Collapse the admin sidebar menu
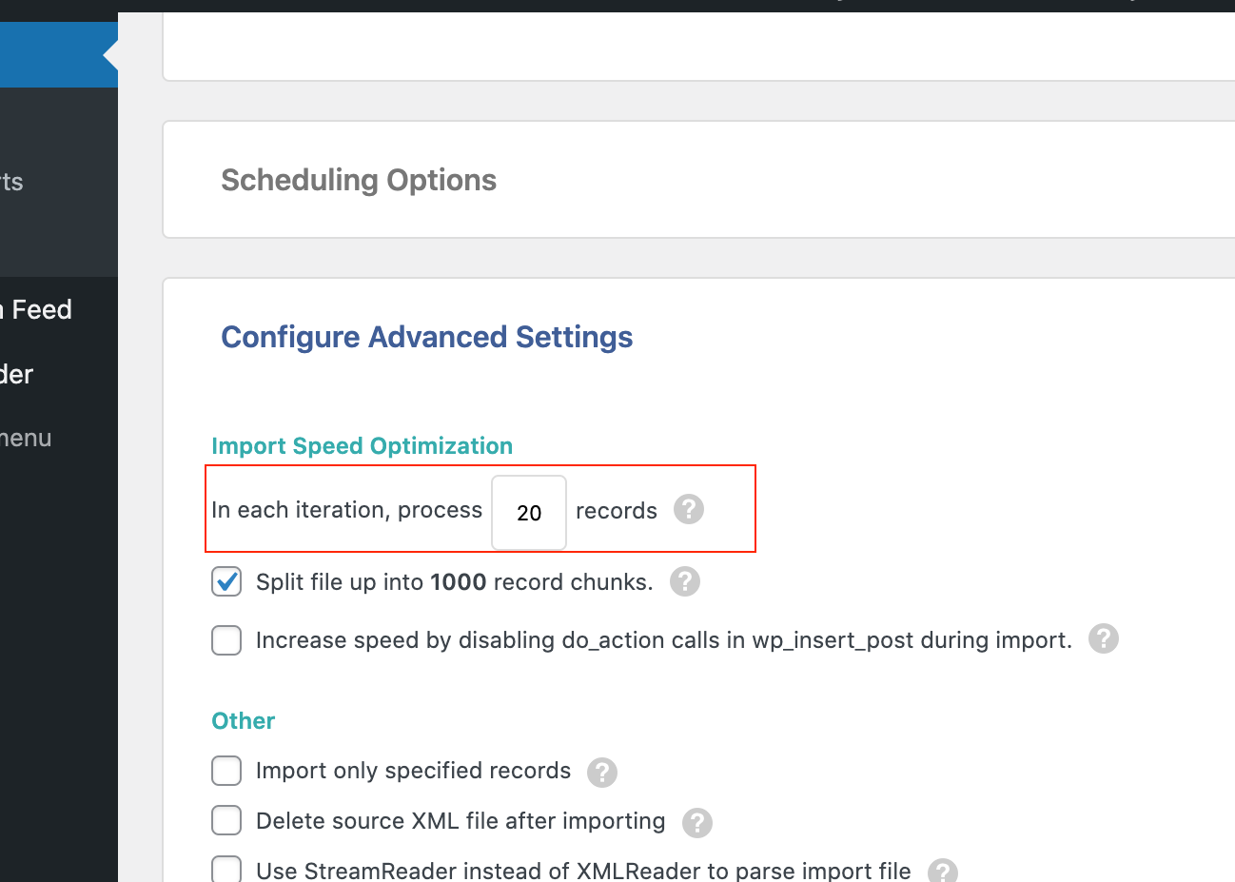The width and height of the screenshot is (1235, 882). point(27,437)
